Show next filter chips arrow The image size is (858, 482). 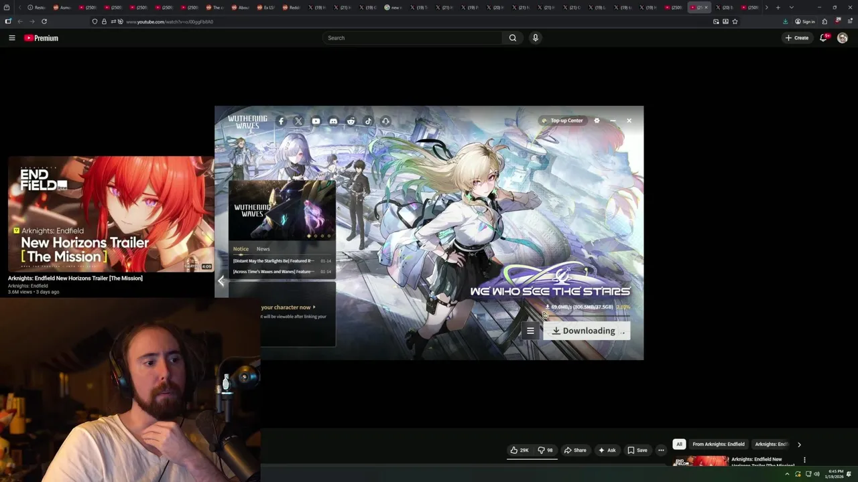799,445
